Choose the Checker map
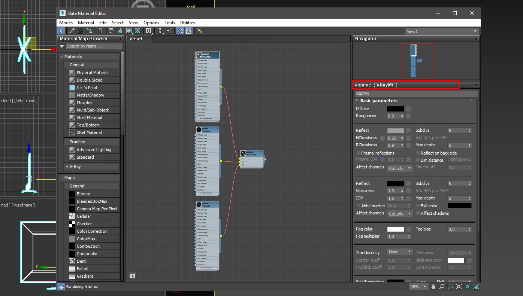This screenshot has height=296, width=523. point(94,224)
